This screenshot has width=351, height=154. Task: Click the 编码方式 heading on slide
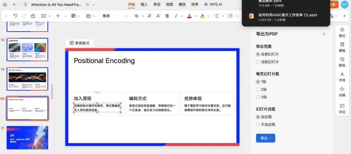pyautogui.click(x=138, y=99)
